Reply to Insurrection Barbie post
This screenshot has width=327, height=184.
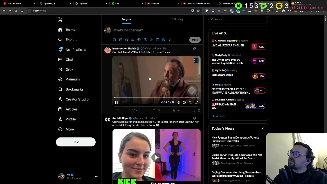115,110
